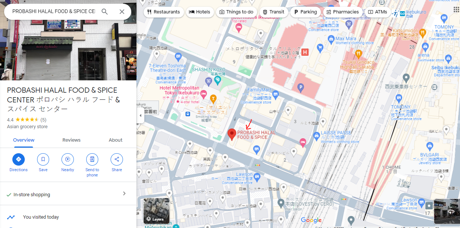Screen dimensions: 460x228
Task: Save this place to a list
Action: (x=43, y=160)
